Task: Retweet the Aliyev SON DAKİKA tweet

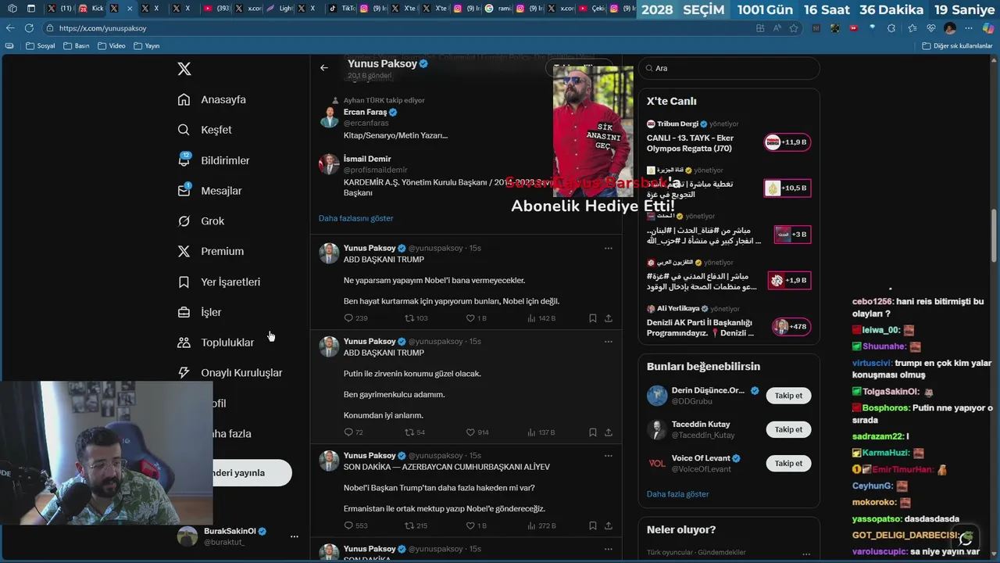Action: click(416, 526)
